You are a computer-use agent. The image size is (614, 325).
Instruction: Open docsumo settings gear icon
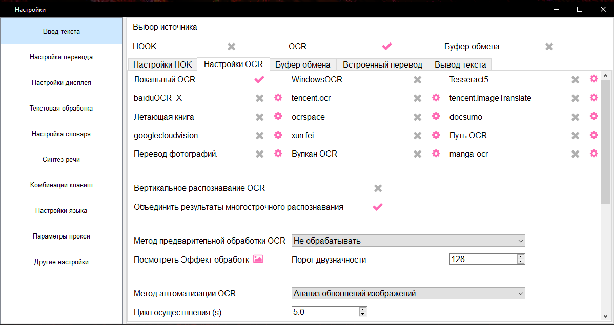[x=593, y=116]
